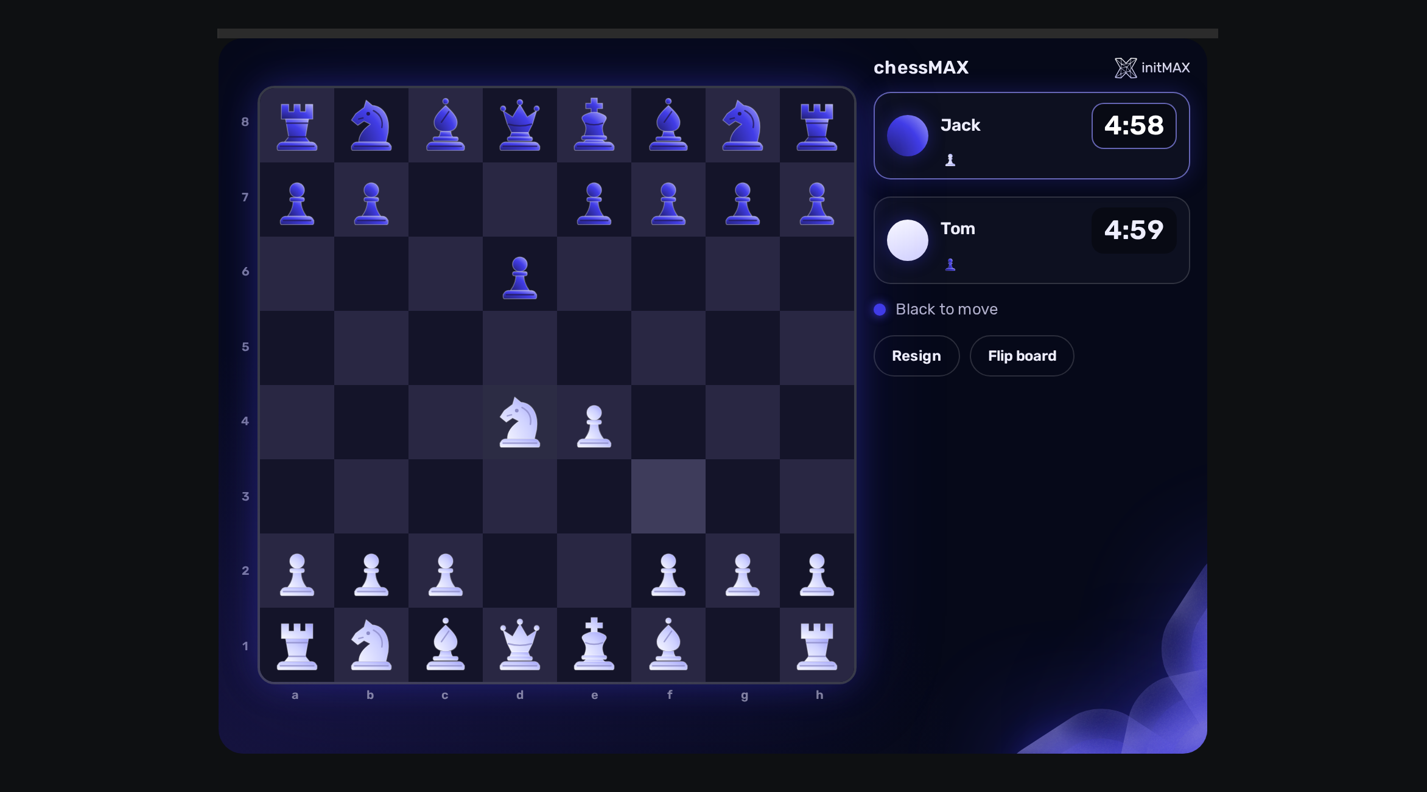Image resolution: width=1427 pixels, height=792 pixels.
Task: Click the chessMAX title
Action: (921, 68)
